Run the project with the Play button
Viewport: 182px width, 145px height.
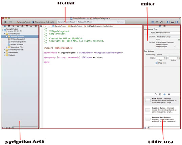tap(5, 22)
